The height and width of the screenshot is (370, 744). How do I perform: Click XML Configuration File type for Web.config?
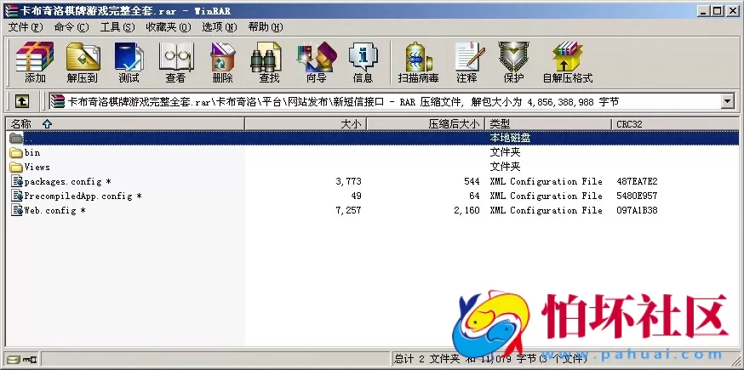coord(546,210)
